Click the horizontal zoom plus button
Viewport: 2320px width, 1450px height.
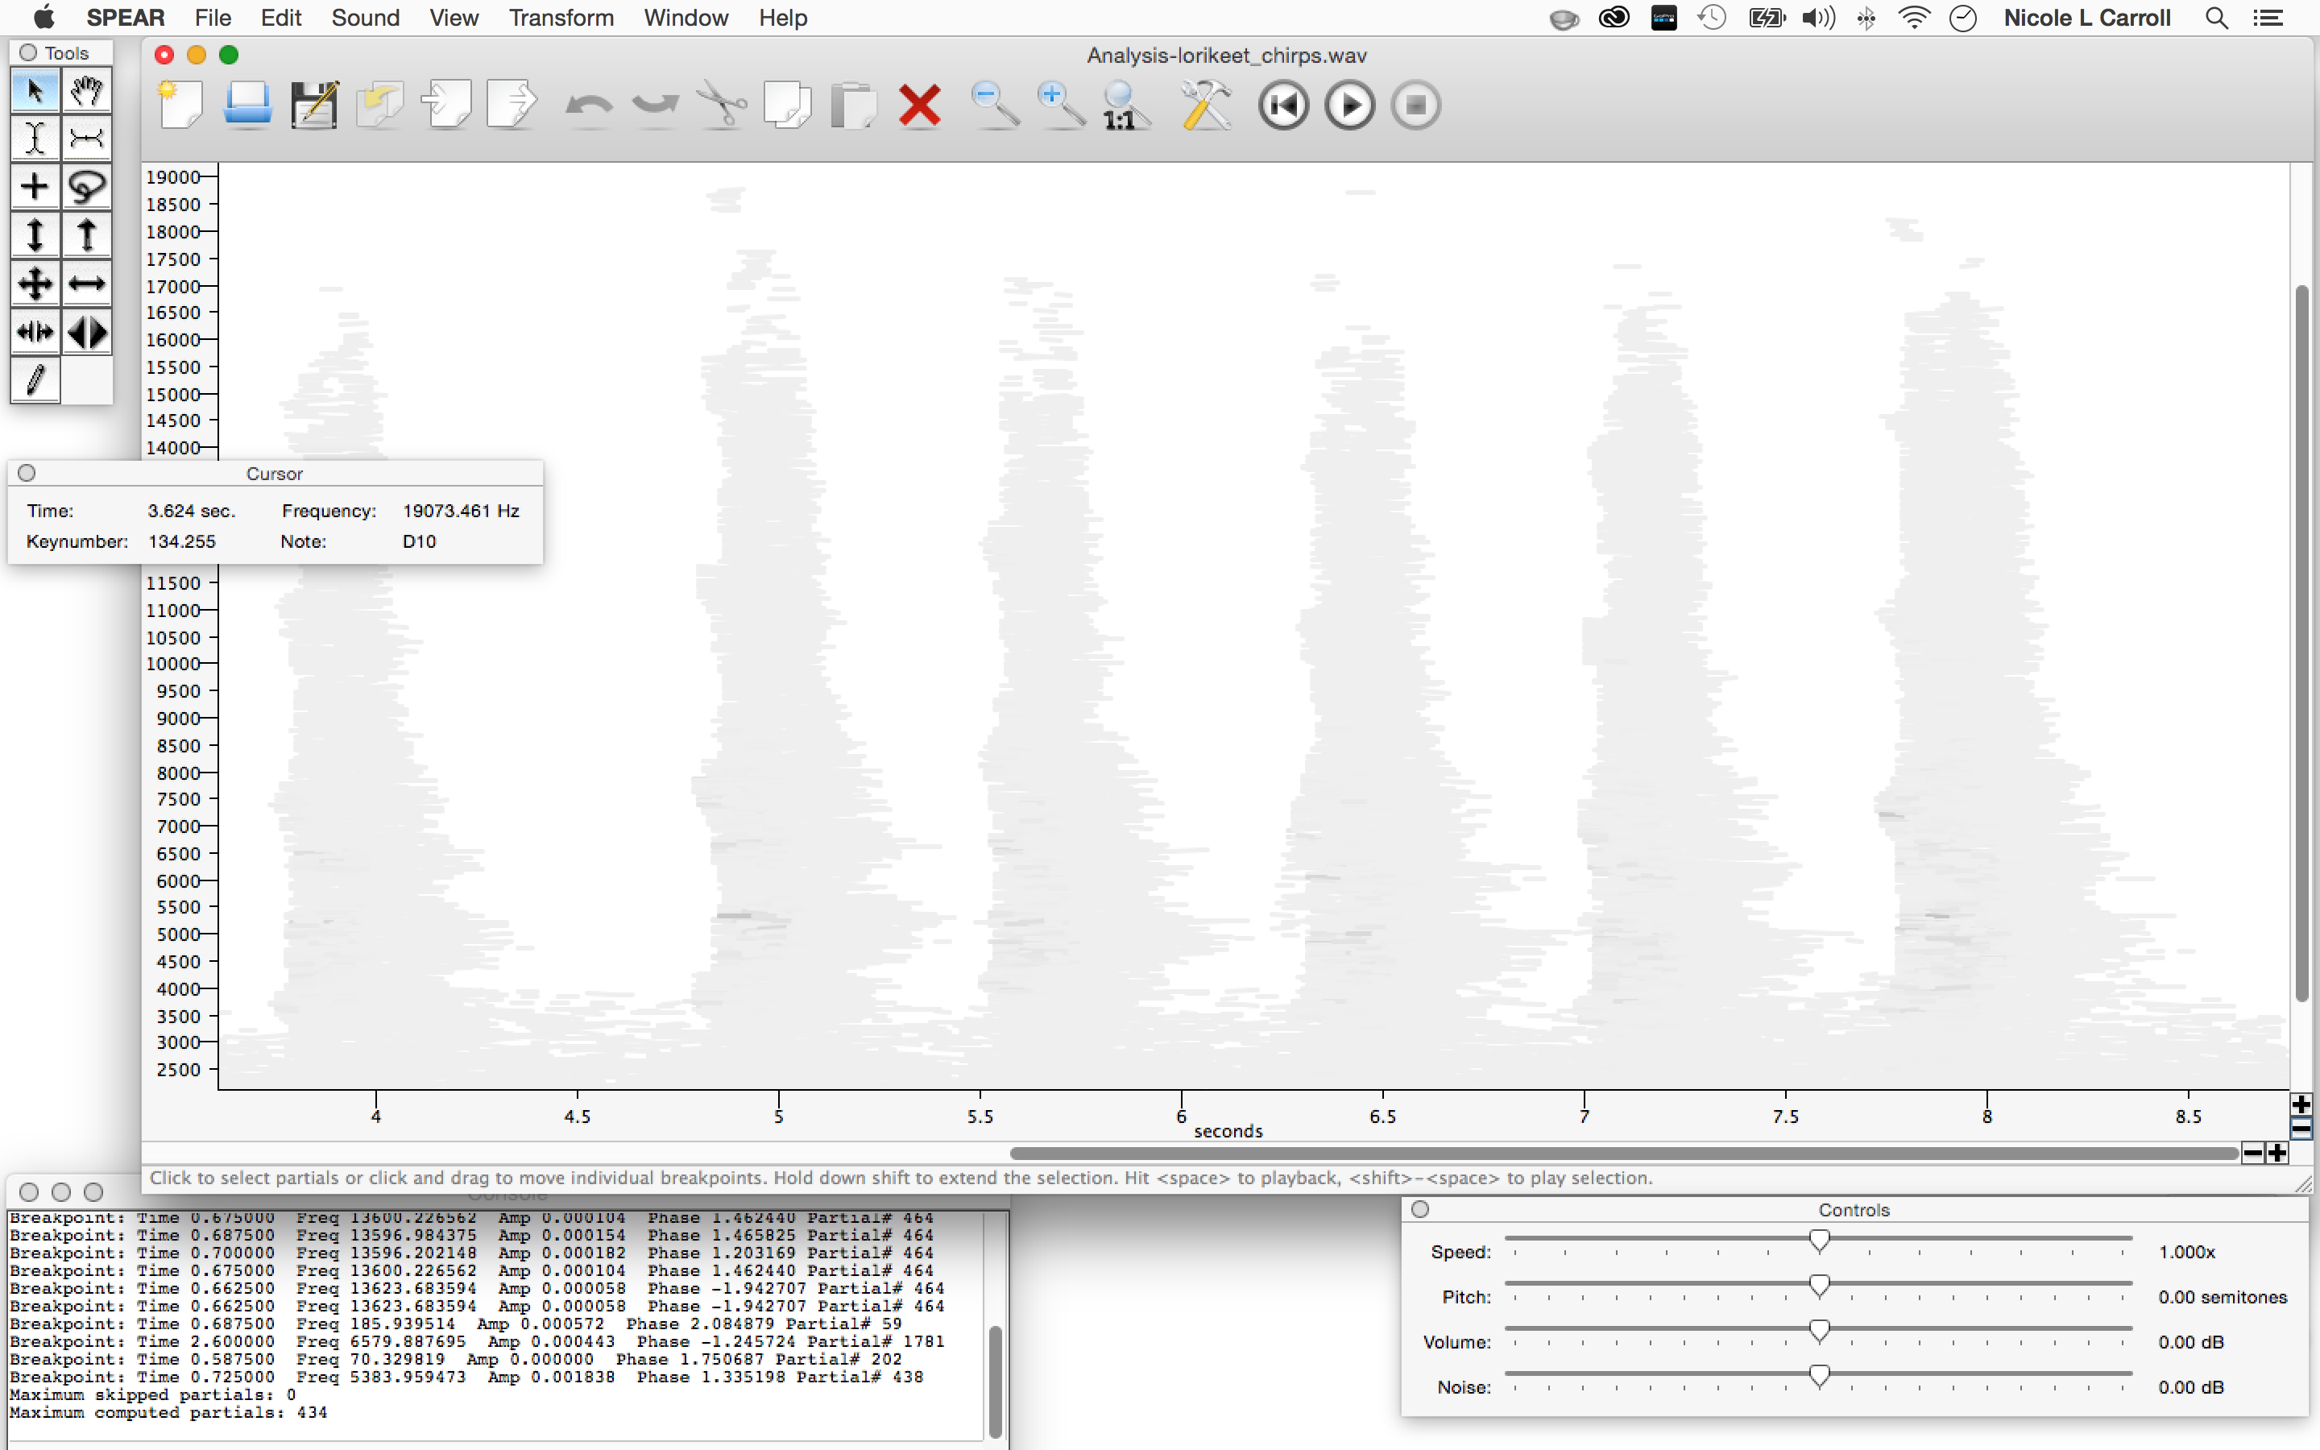[x=2278, y=1153]
